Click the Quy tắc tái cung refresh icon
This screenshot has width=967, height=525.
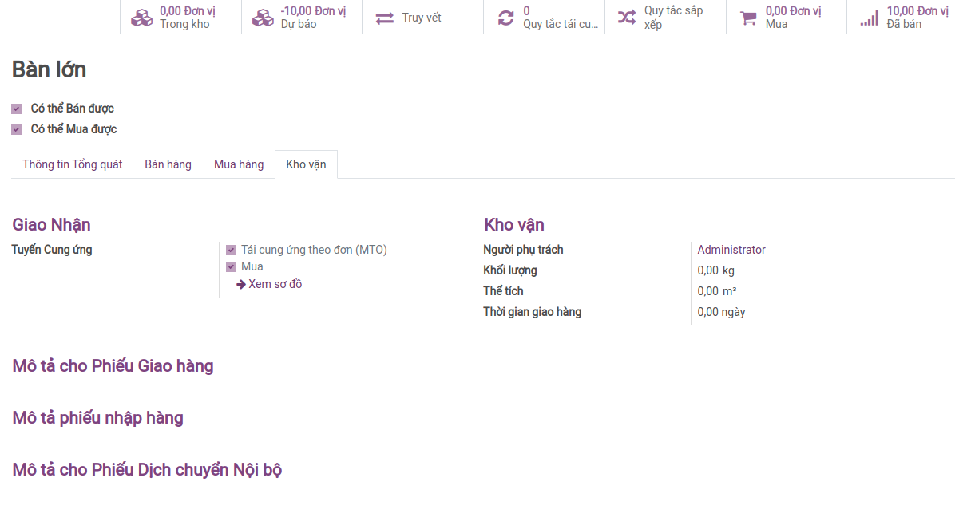[x=505, y=18]
